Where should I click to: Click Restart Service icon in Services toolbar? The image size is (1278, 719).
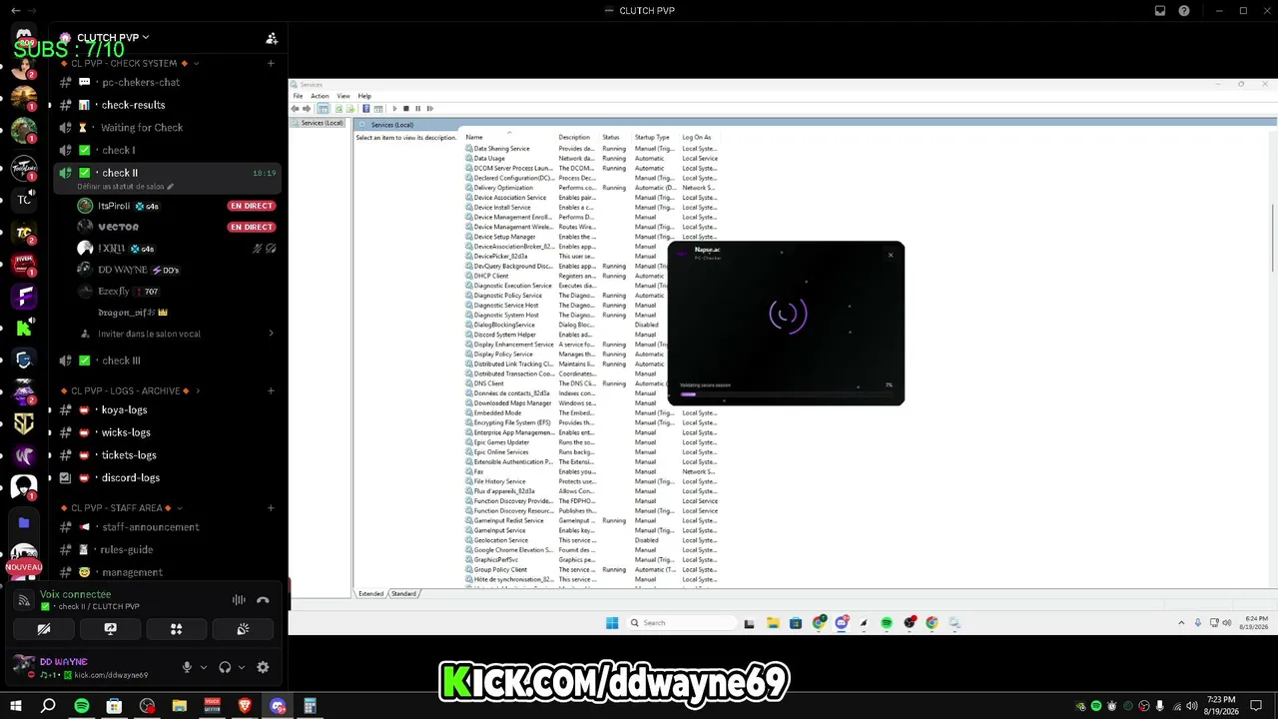(429, 108)
